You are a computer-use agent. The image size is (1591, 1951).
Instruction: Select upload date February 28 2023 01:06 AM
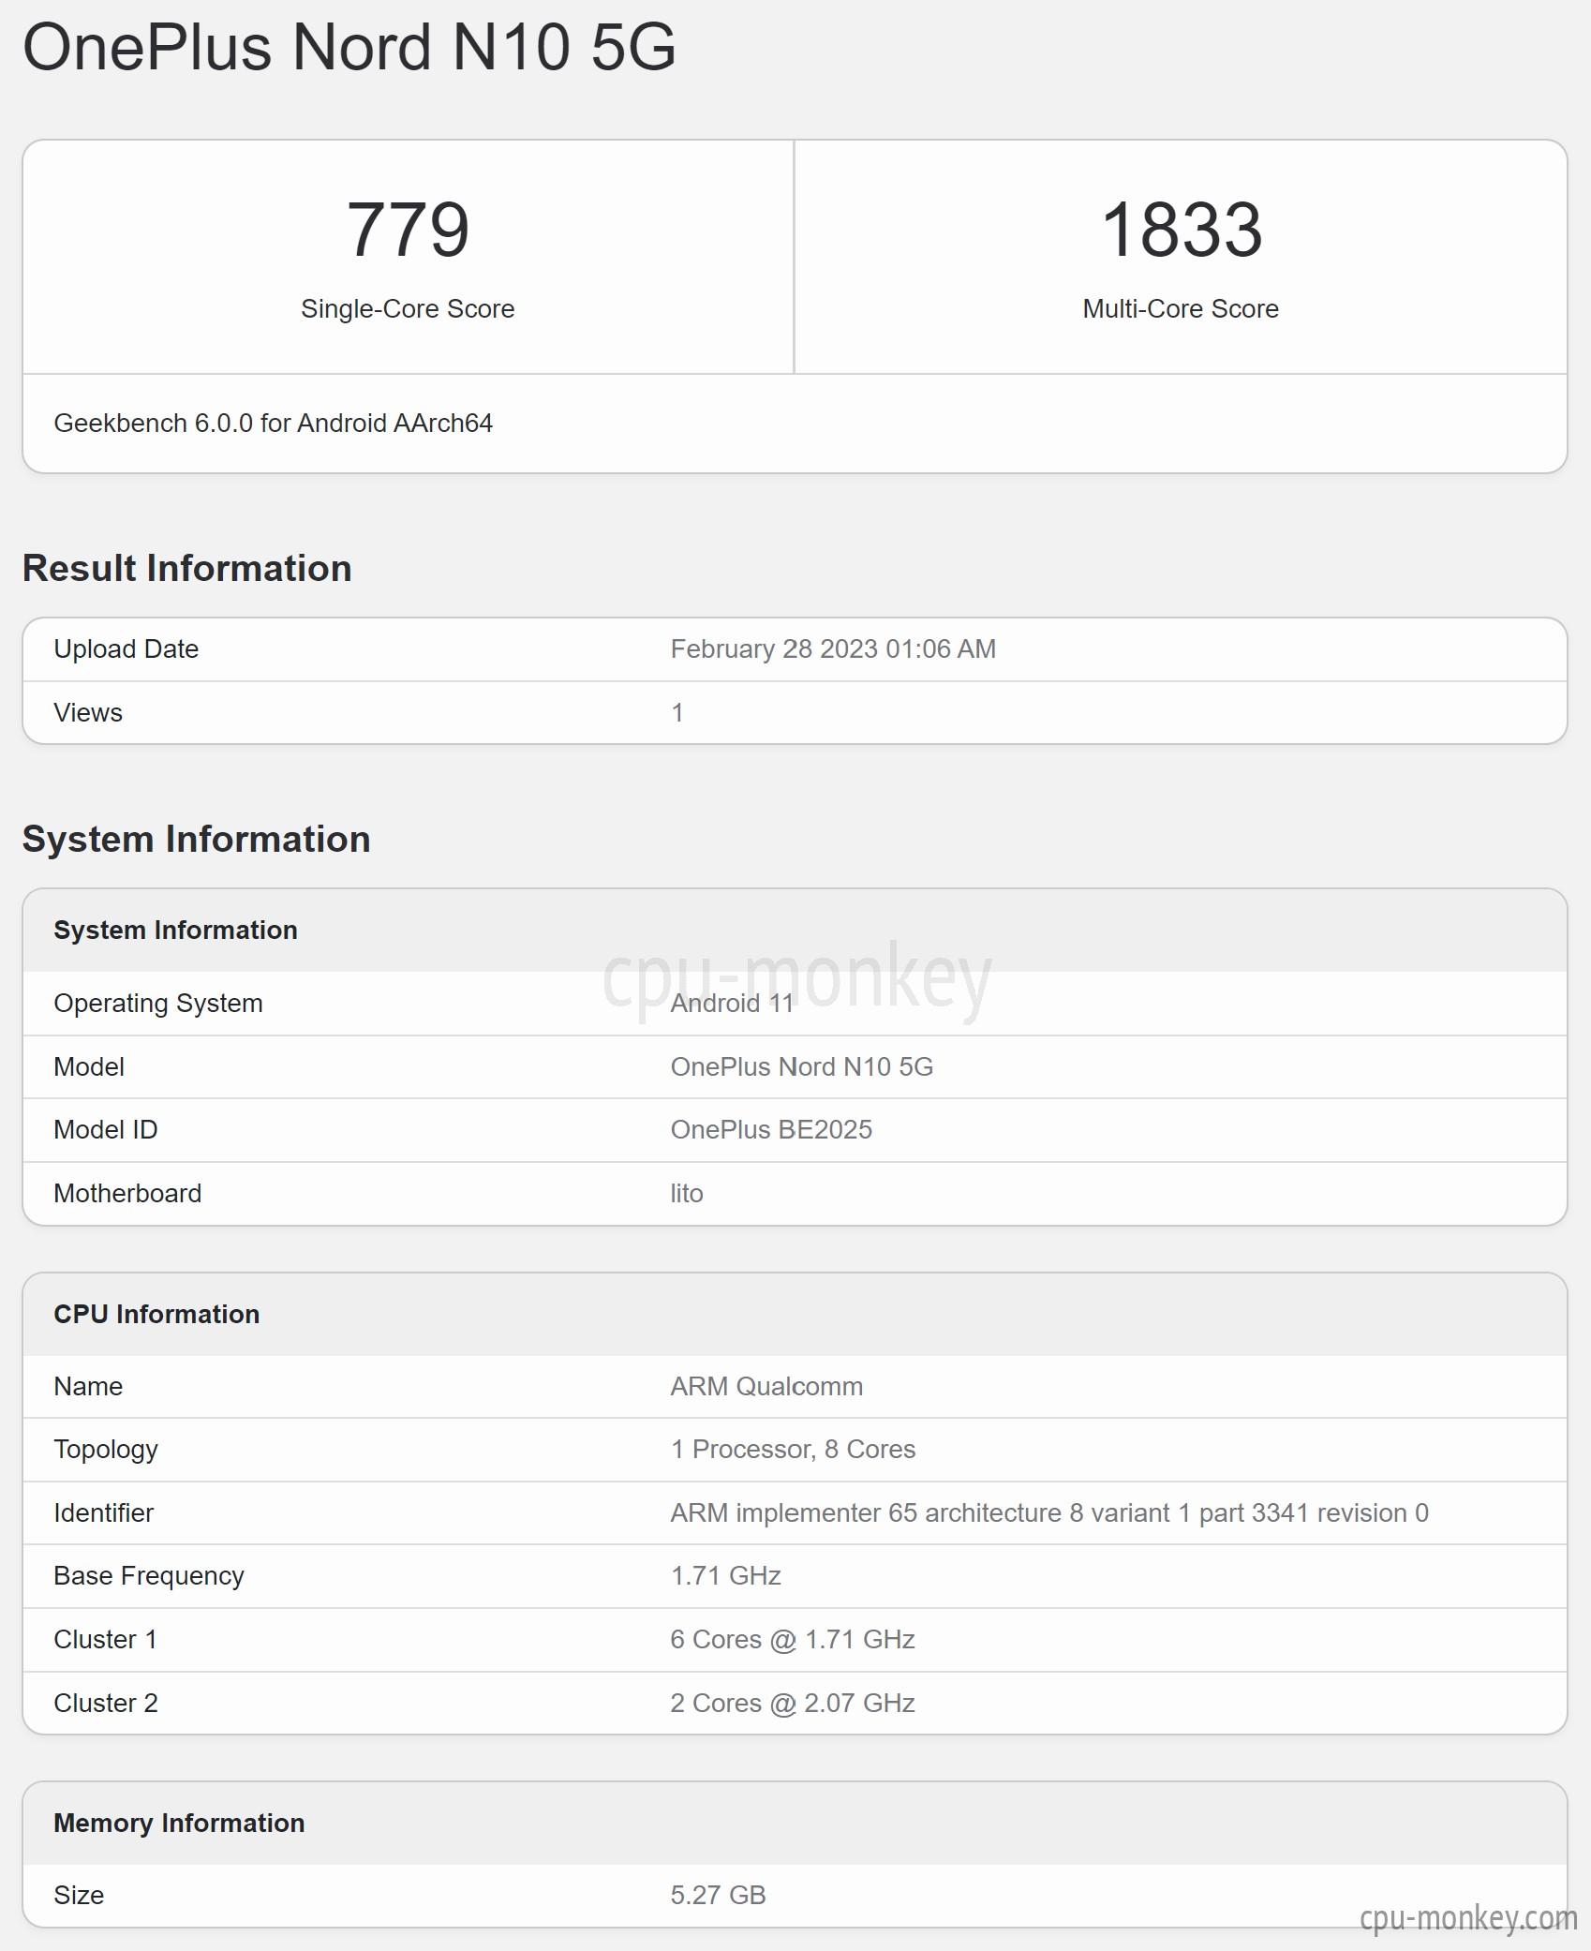(x=833, y=649)
